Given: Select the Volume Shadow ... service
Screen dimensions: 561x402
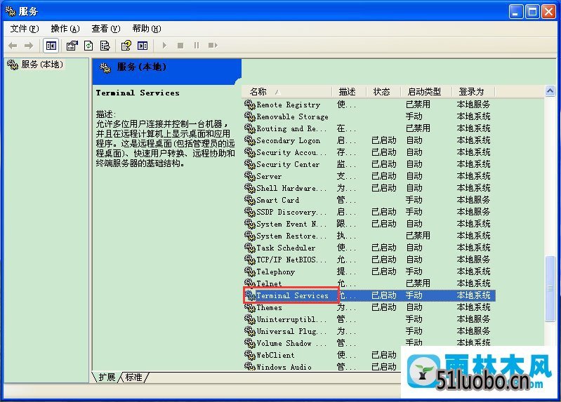Looking at the screenshot, I should coord(291,343).
